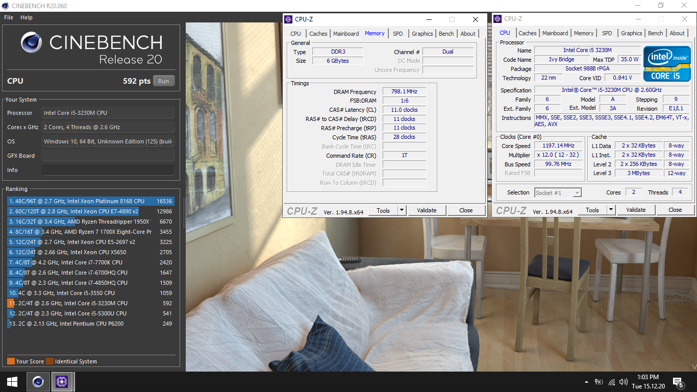
Task: Open the notification center icon
Action: (678, 382)
